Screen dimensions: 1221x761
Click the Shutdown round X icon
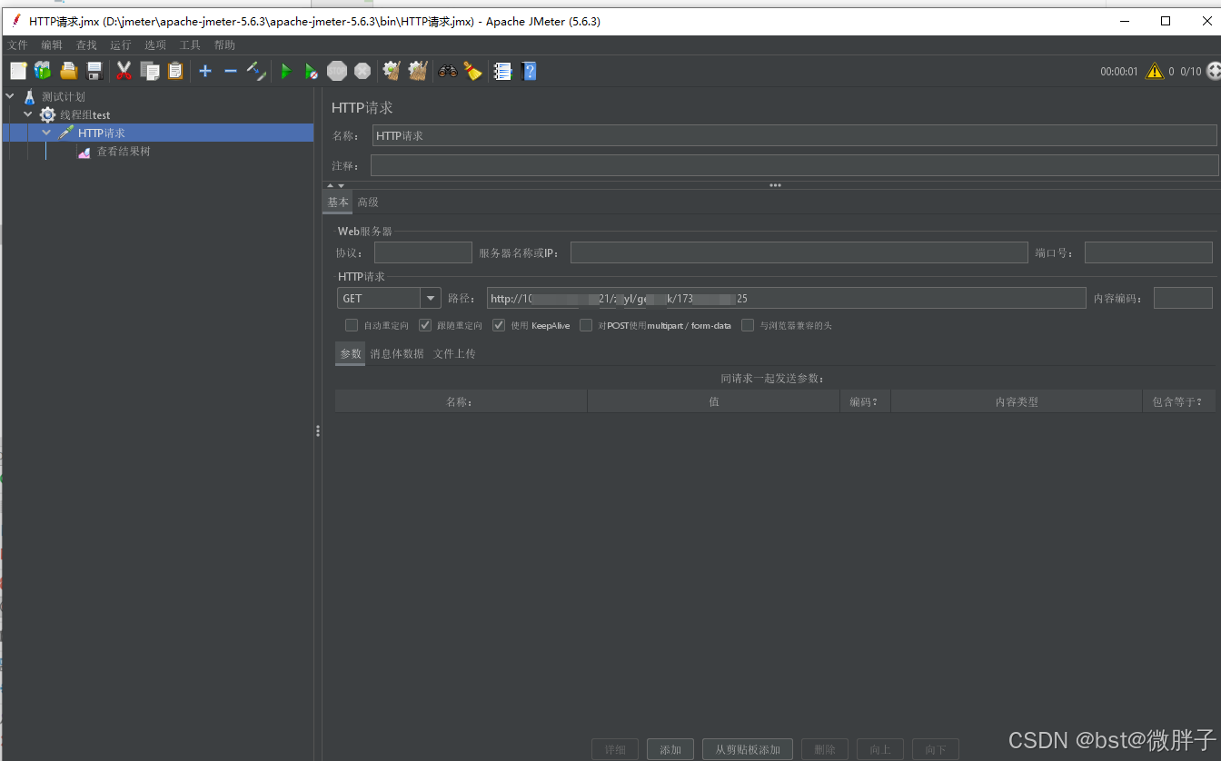[362, 71]
